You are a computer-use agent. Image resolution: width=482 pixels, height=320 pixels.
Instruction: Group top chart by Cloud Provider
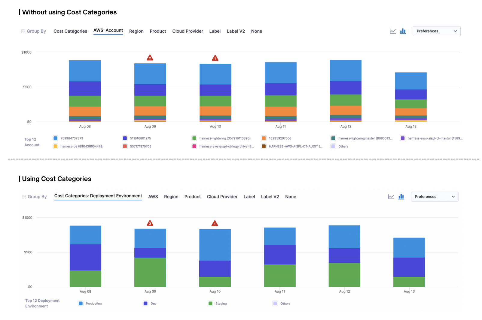coord(188,31)
